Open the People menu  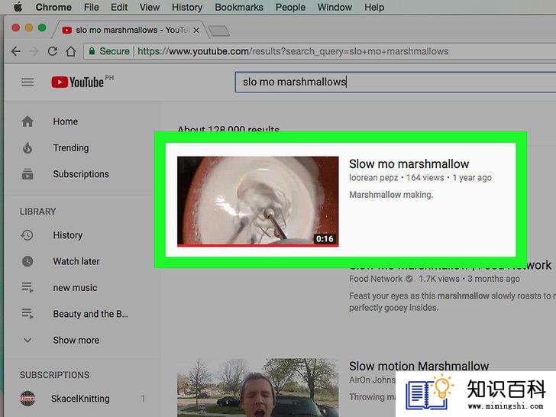pyautogui.click(x=290, y=7)
